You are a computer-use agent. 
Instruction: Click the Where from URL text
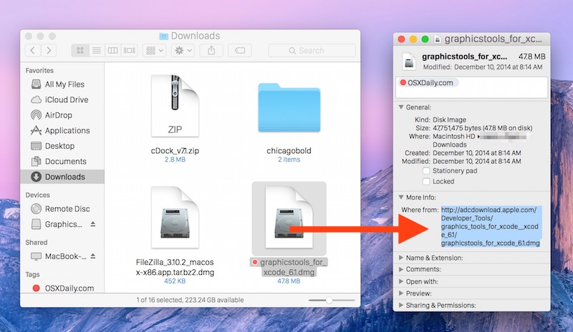pyautogui.click(x=490, y=226)
